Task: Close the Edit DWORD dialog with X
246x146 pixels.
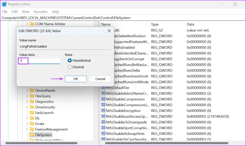Action: click(x=109, y=31)
